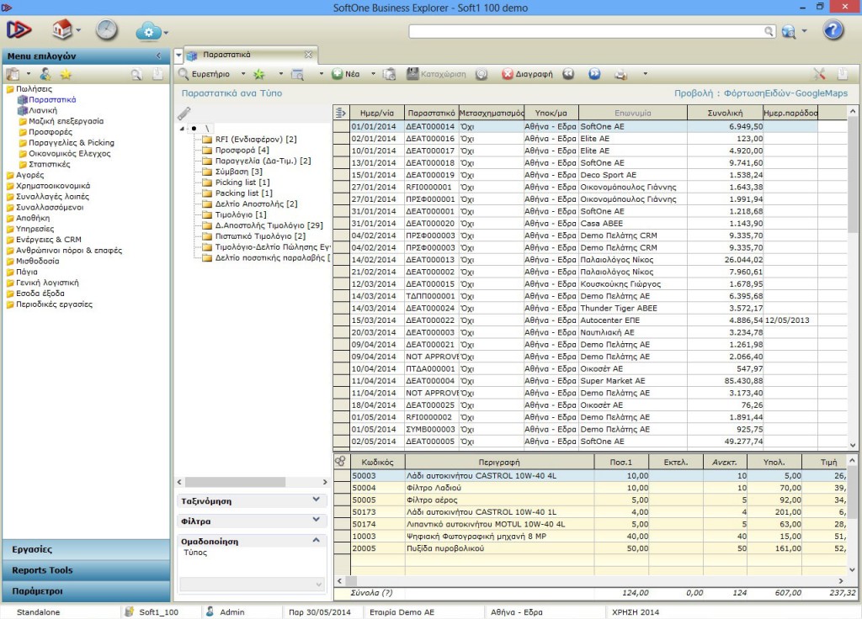Click the globe web search icon
862x619 pixels.
pos(788,31)
